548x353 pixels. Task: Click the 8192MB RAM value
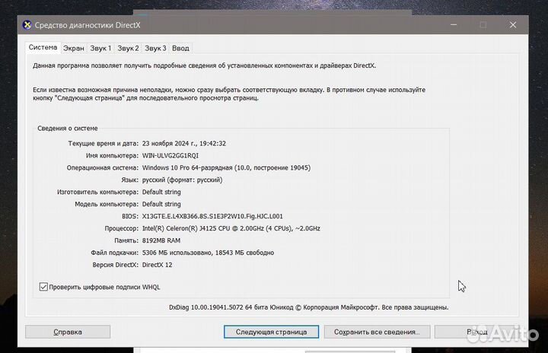[161, 240]
